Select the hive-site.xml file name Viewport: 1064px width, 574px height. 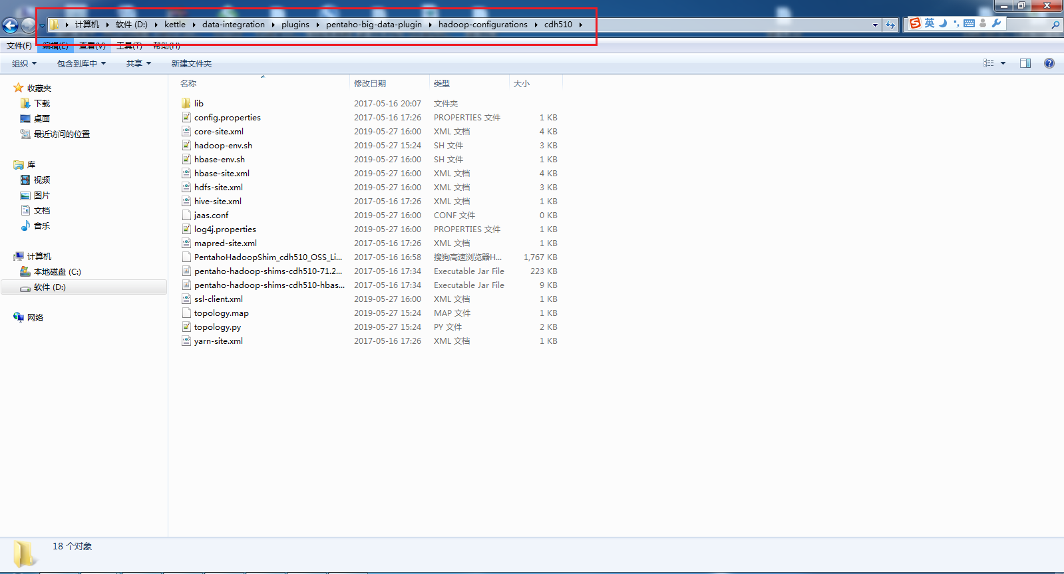click(x=218, y=201)
